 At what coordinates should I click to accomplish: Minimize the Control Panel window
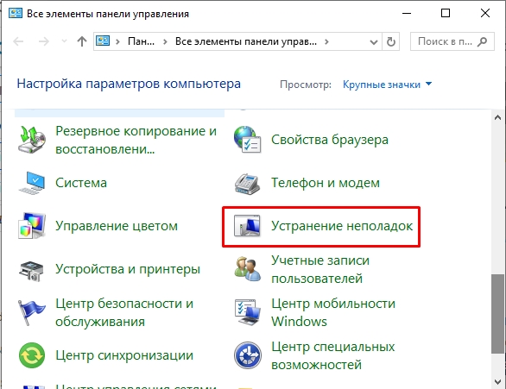(x=407, y=14)
